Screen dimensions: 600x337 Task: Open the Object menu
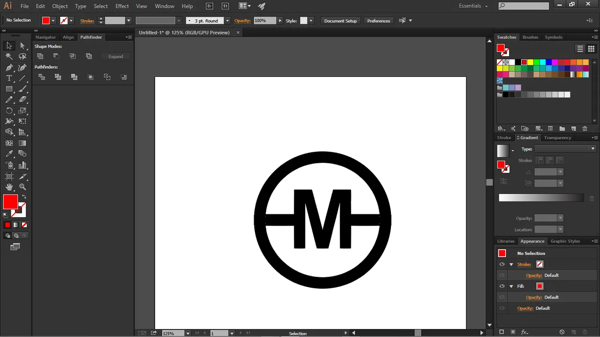click(x=60, y=6)
